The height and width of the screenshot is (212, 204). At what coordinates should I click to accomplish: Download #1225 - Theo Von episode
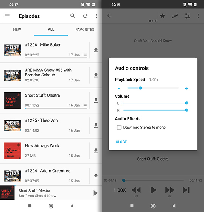[96, 126]
